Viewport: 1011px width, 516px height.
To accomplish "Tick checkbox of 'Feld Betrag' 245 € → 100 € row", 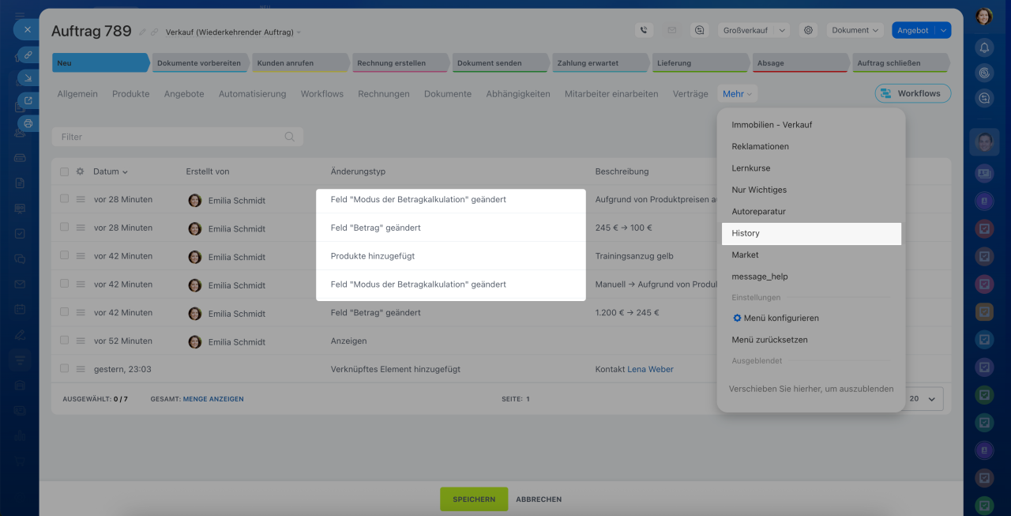I will click(65, 228).
